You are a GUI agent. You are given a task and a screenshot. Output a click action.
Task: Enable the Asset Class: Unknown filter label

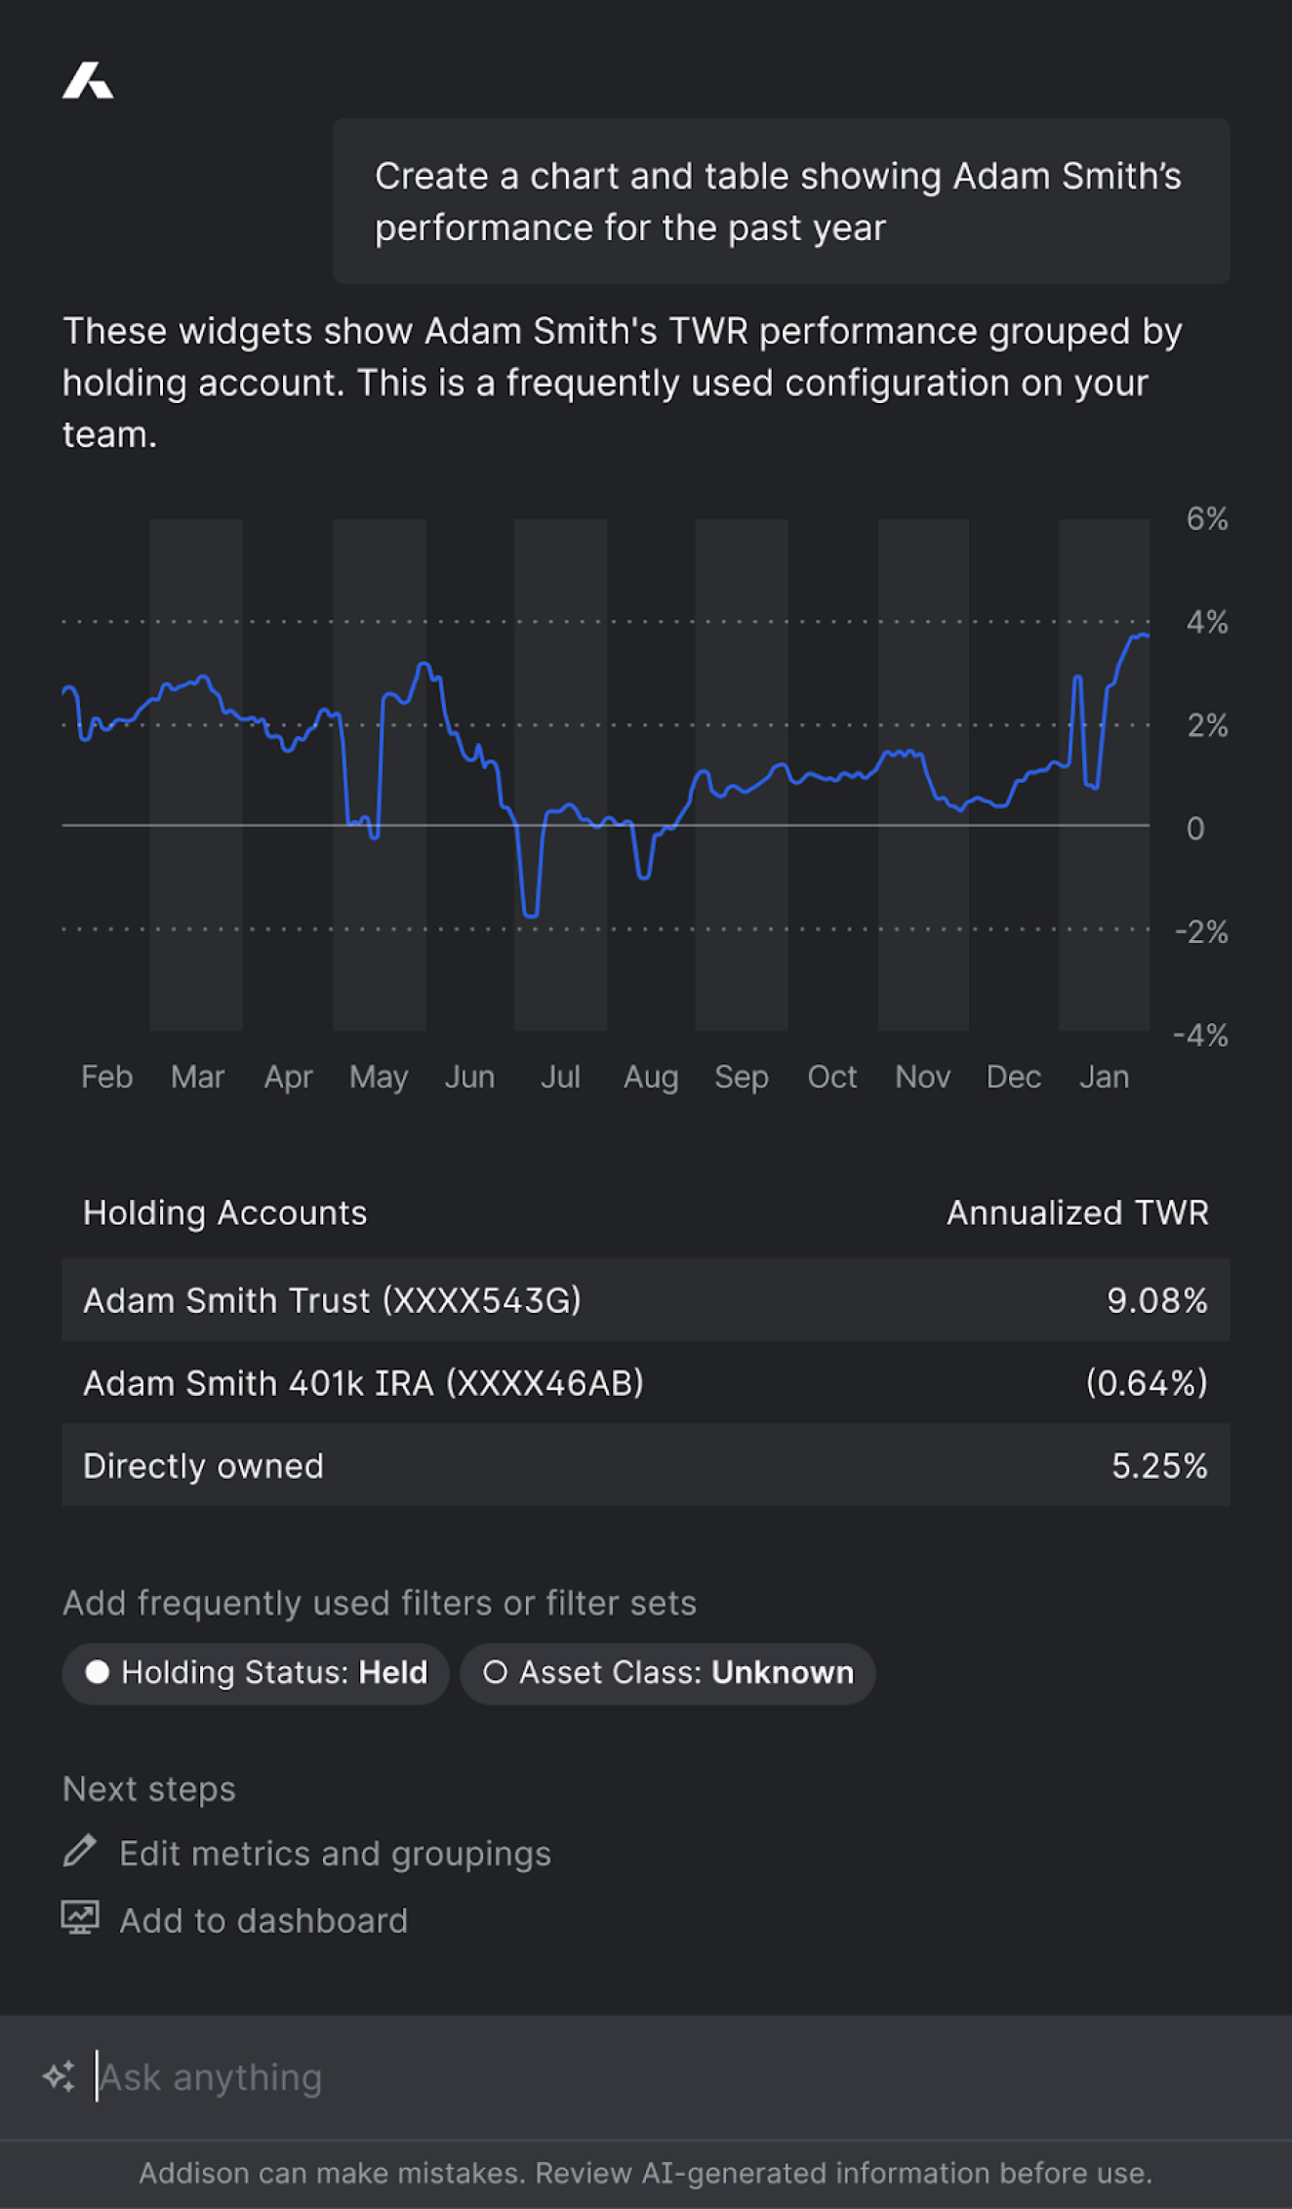pyautogui.click(x=686, y=1673)
